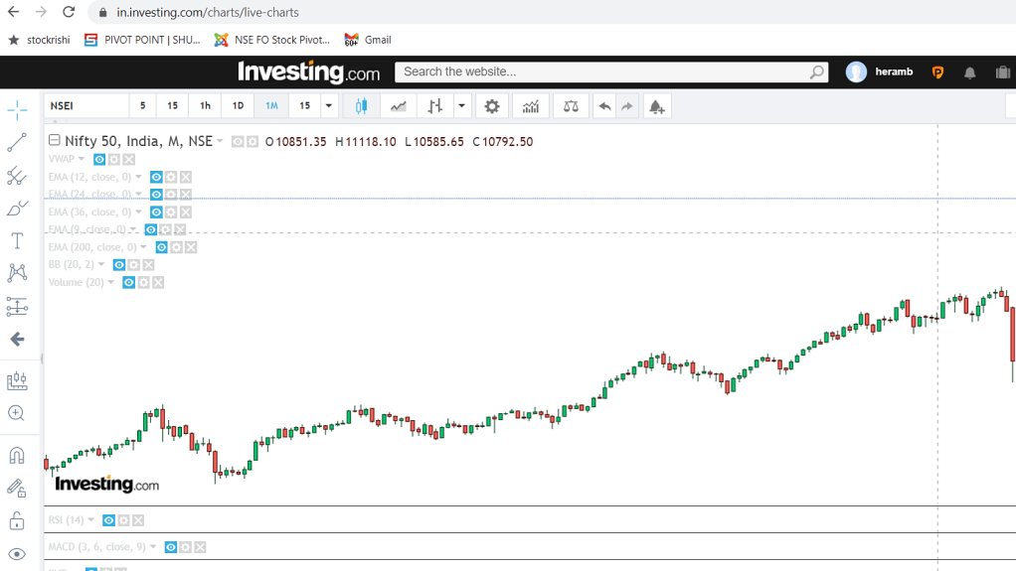Collapse the Nifty 50 indicator legend
1016x571 pixels.
(x=55, y=141)
